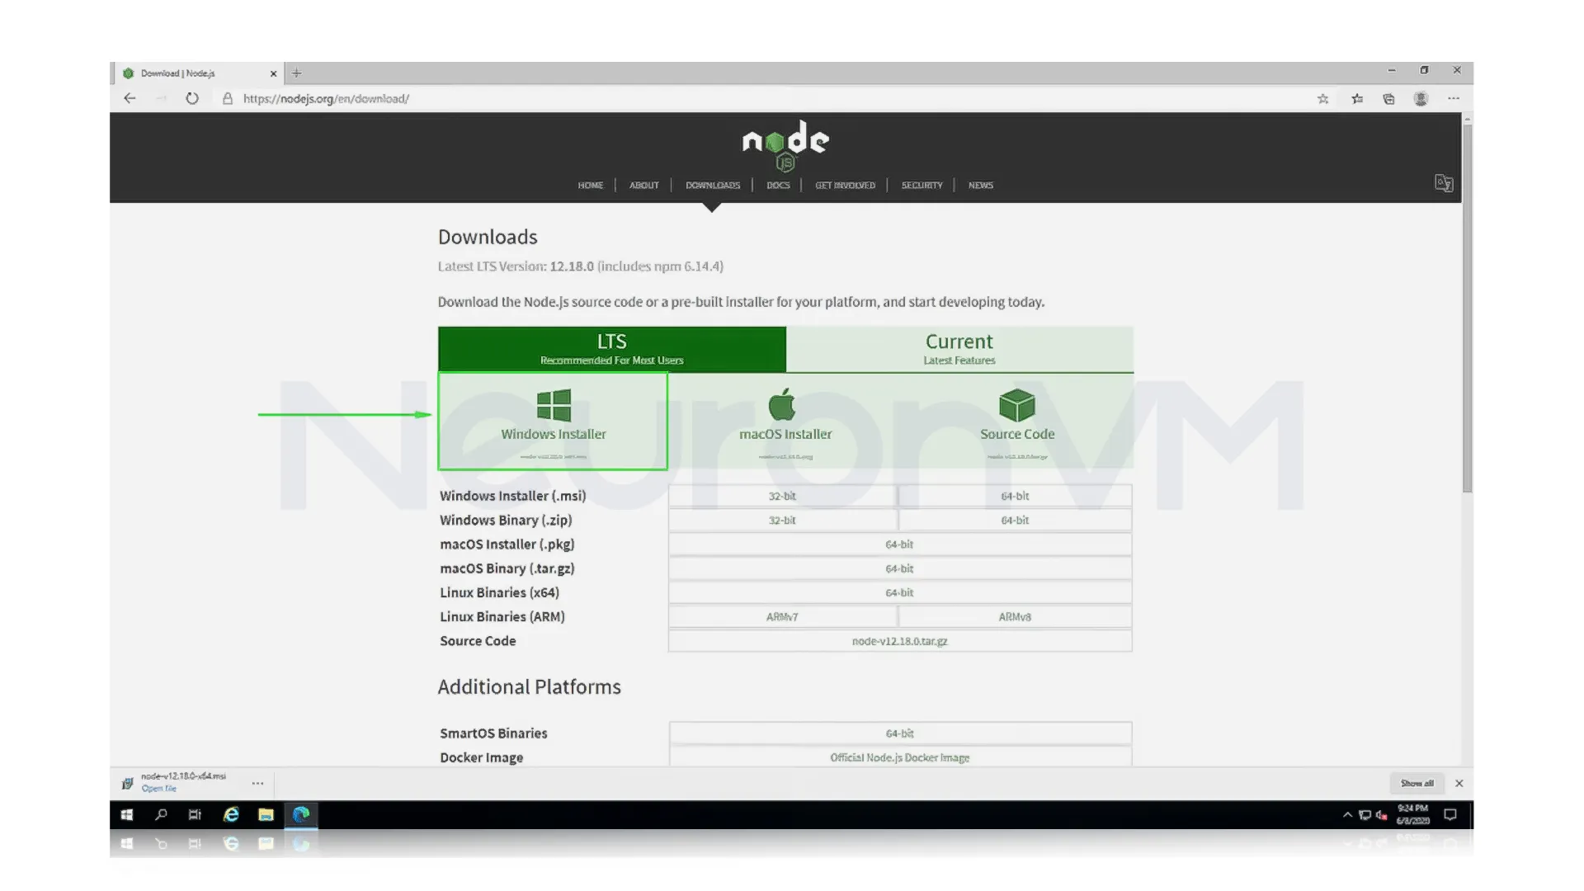Click the padlock site security icon
This screenshot has width=1584, height=891.
click(228, 98)
